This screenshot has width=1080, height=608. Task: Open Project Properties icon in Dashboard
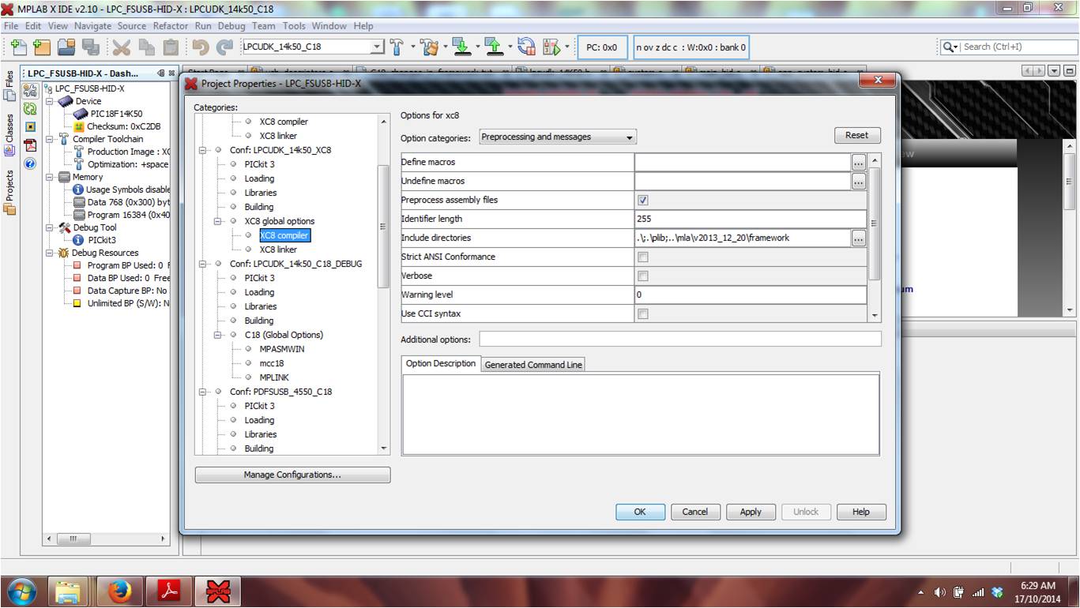tap(30, 91)
